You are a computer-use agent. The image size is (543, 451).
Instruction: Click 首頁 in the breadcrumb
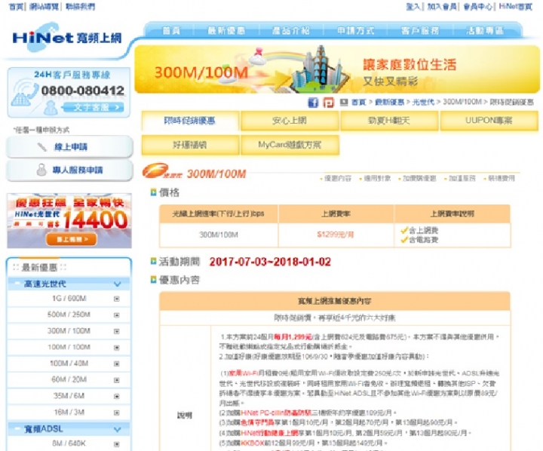(358, 102)
